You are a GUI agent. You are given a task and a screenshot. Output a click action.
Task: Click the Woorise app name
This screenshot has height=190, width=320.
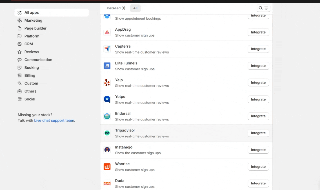122,164
